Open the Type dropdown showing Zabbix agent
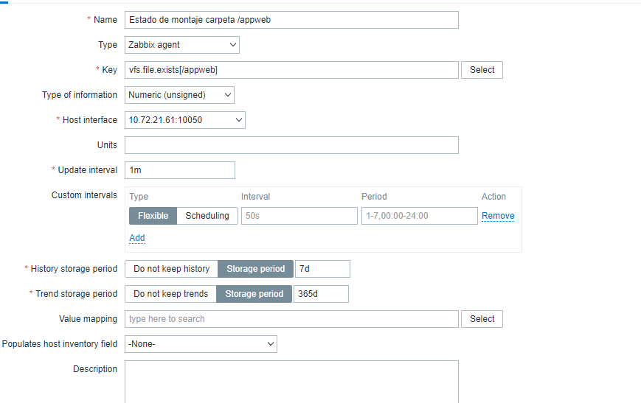641x403 pixels. (x=182, y=45)
